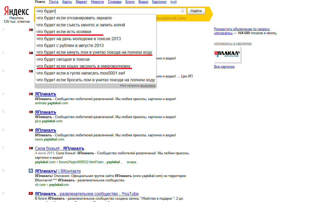Click the Нашлось 126 тыс. ответов text
This screenshot has width=317, height=202.
(x=16, y=20)
